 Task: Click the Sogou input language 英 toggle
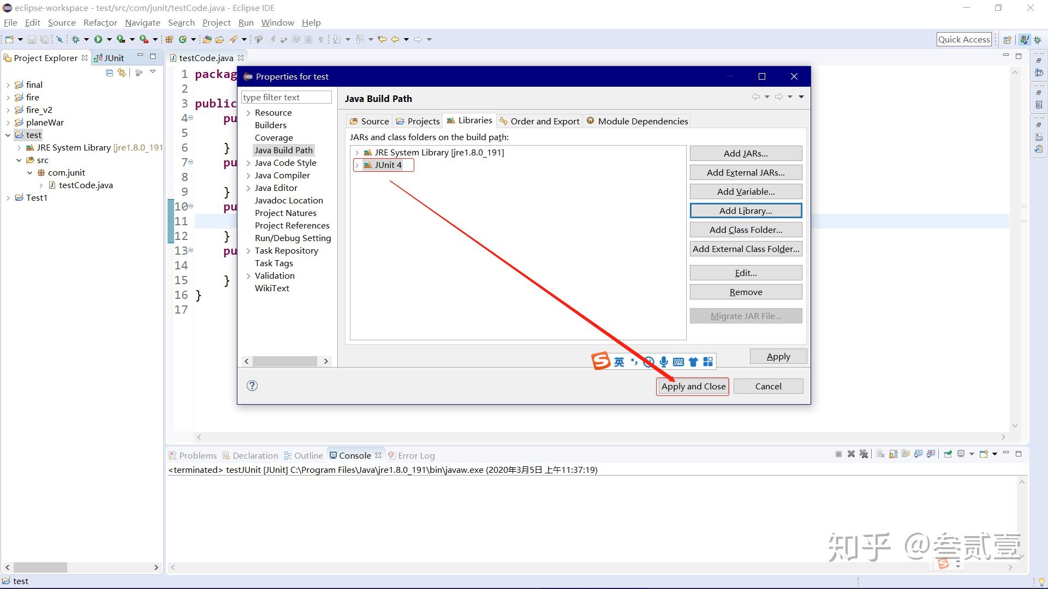[618, 362]
